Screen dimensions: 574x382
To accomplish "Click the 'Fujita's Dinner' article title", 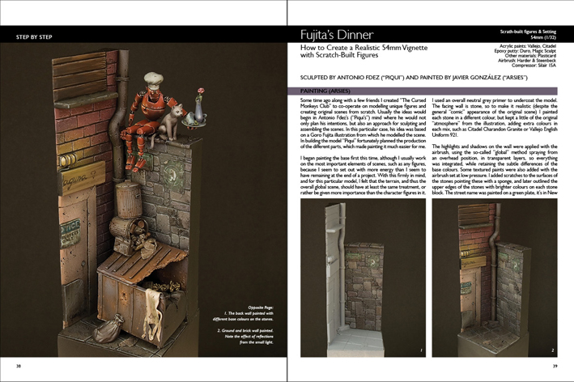I will coord(337,35).
